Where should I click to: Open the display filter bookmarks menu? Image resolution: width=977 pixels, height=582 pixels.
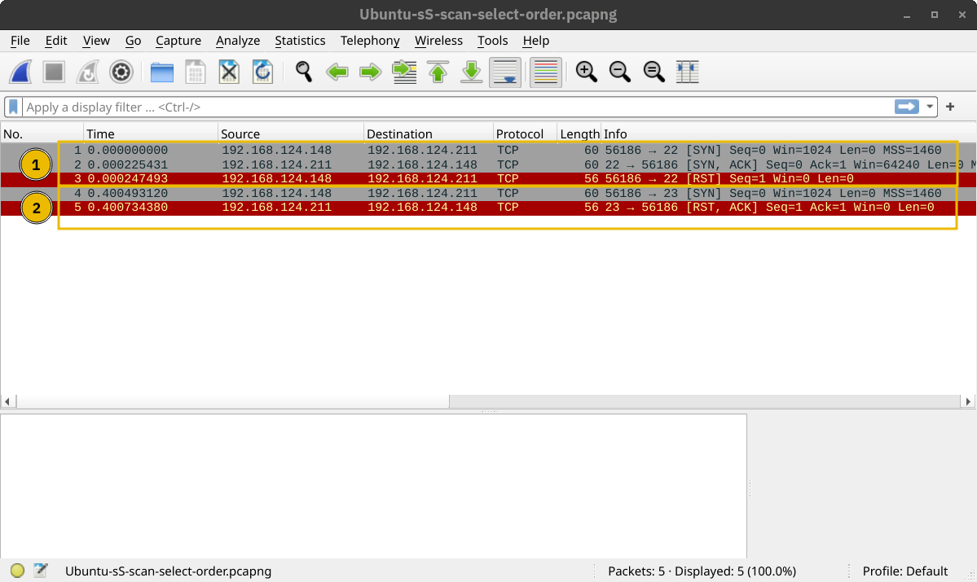point(12,107)
